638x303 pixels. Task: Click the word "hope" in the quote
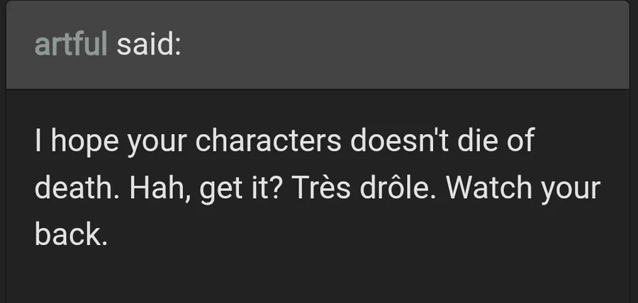84,142
